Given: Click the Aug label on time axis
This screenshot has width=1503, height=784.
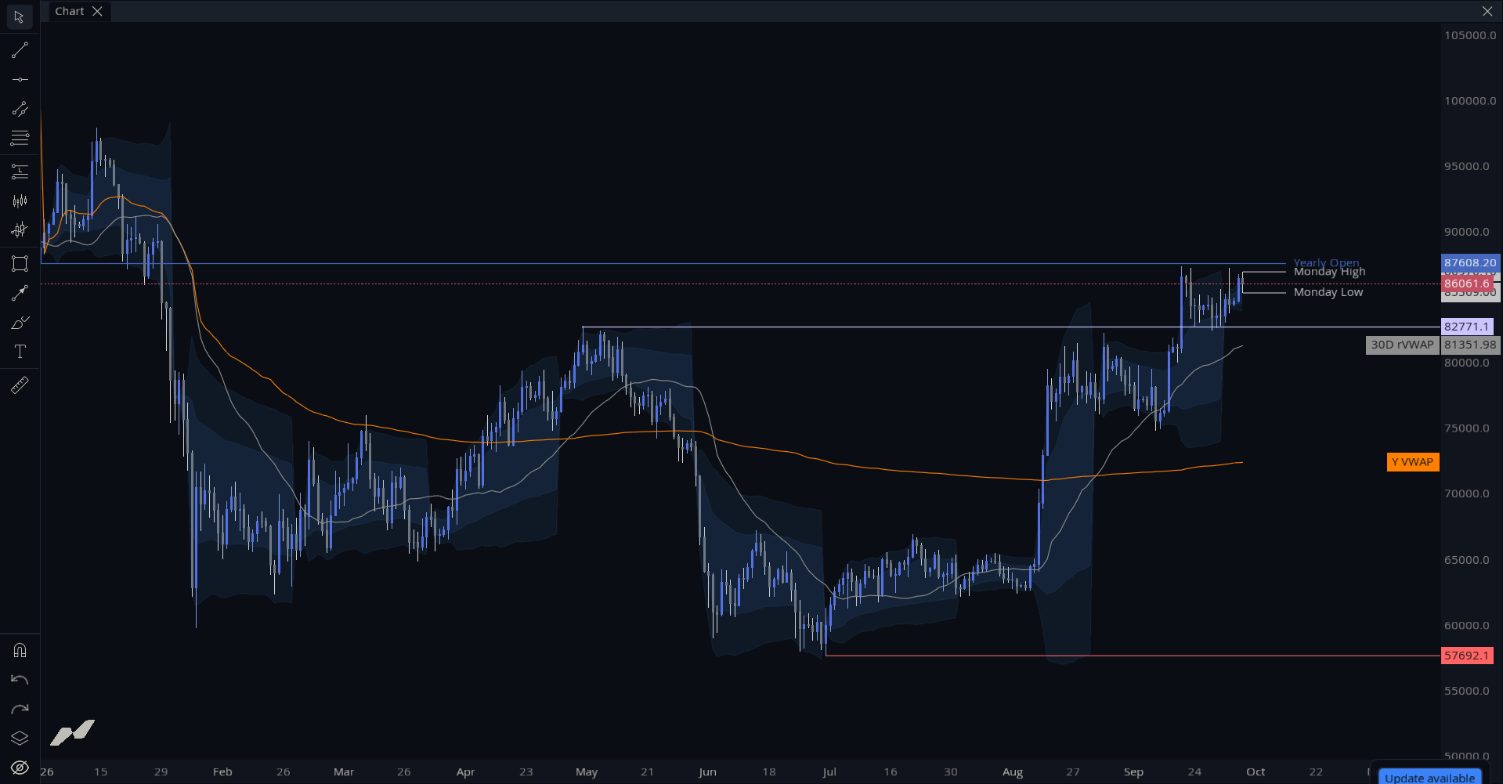Looking at the screenshot, I should (1013, 772).
